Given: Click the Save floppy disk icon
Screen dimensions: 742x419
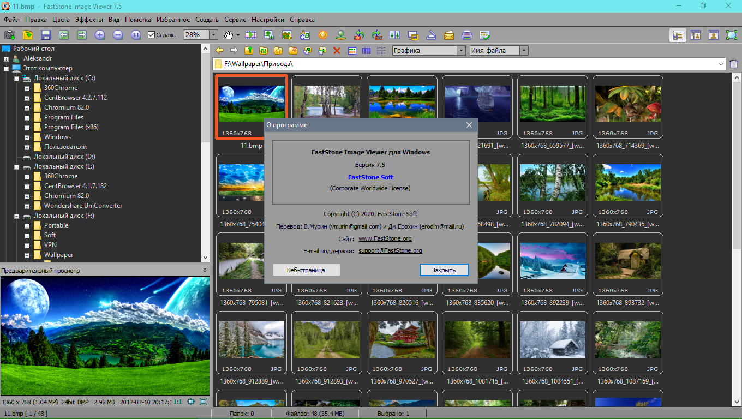Looking at the screenshot, I should pos(46,35).
